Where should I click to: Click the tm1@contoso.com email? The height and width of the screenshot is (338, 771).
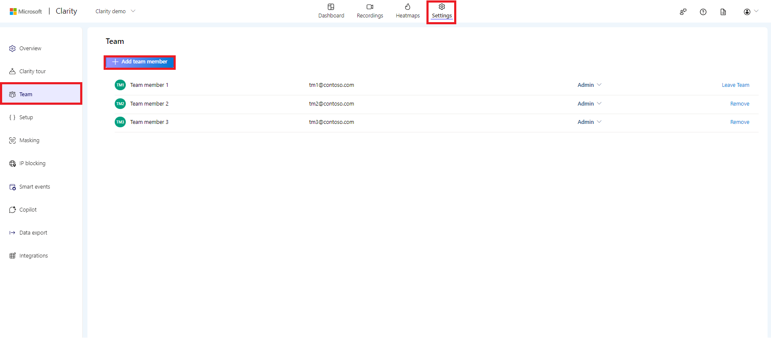tap(331, 85)
